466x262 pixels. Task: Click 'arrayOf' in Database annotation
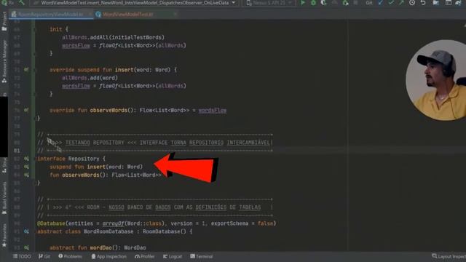point(114,223)
